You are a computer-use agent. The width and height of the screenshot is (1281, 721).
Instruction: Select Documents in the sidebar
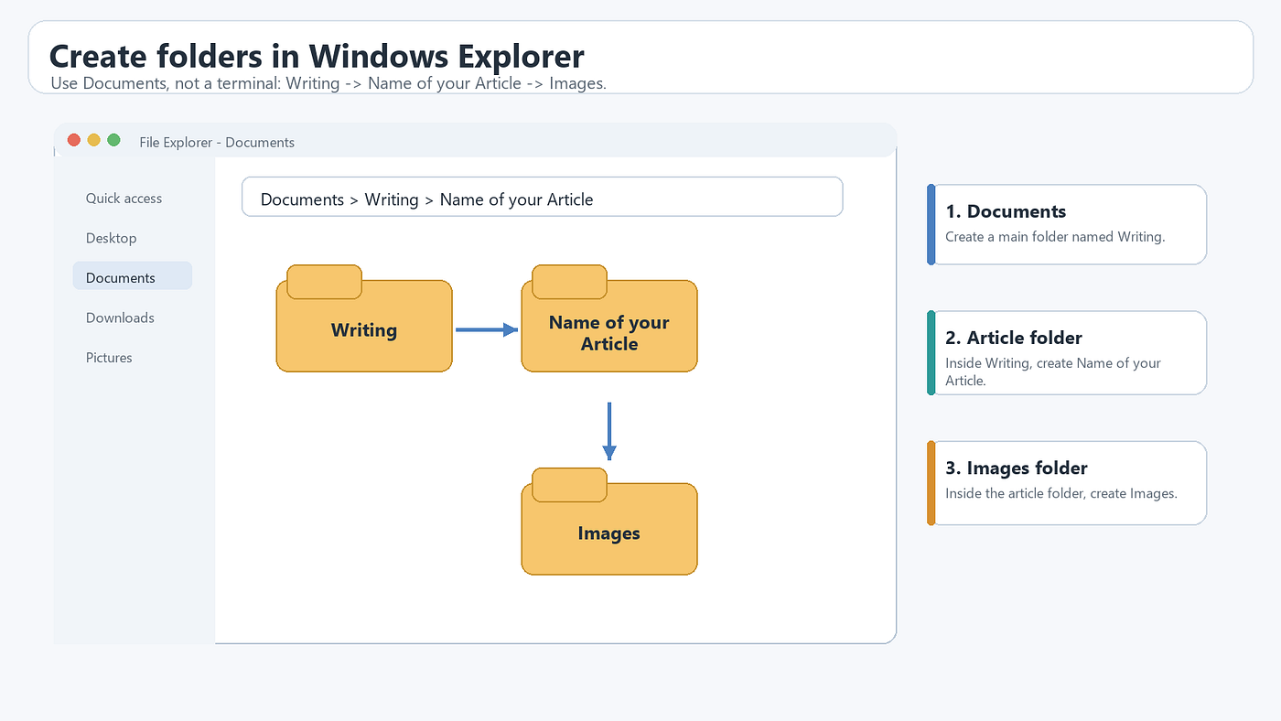pyautogui.click(x=133, y=276)
